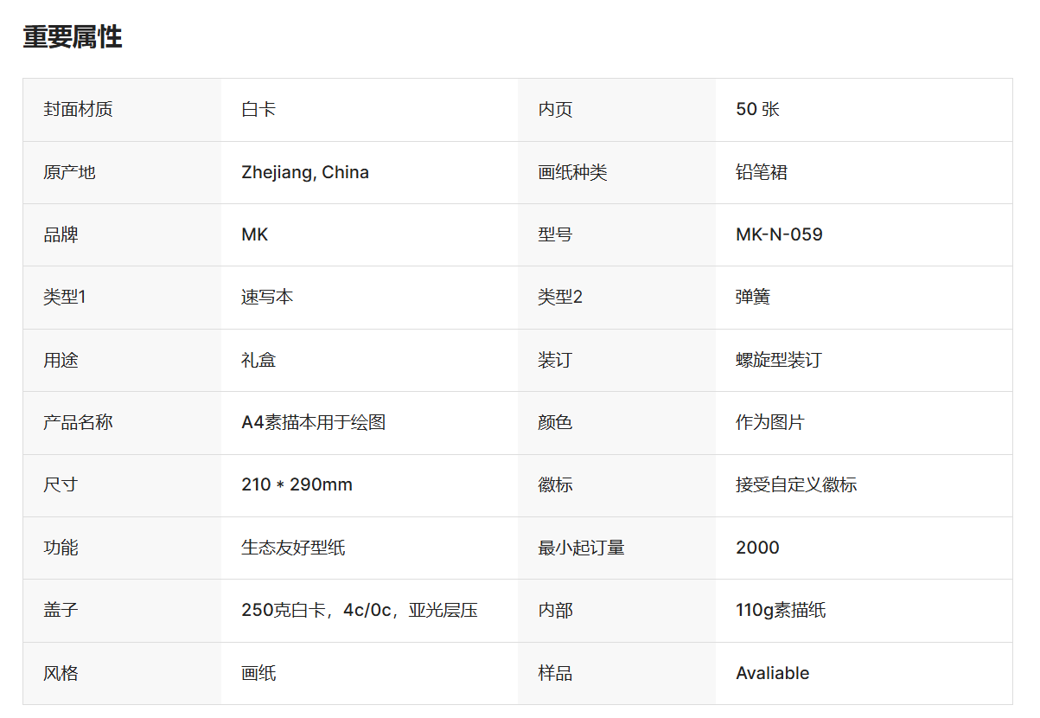Click the 作为图片 color value
Viewport: 1040px width, 718px height.
click(770, 422)
